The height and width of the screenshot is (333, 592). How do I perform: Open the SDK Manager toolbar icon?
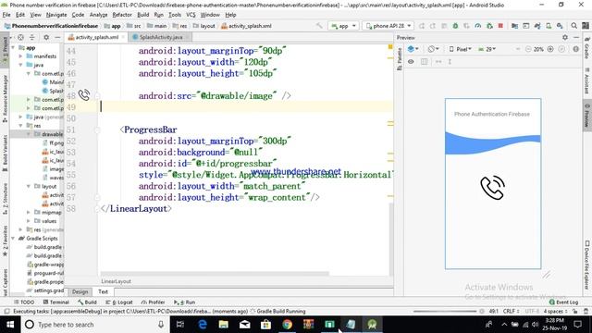click(560, 26)
